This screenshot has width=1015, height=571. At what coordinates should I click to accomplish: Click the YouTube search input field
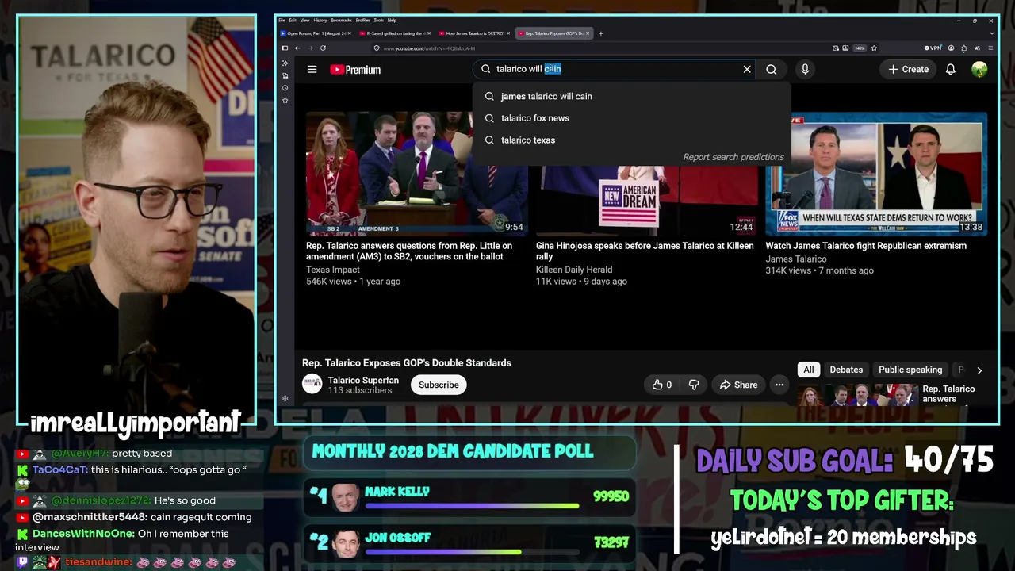click(x=615, y=69)
